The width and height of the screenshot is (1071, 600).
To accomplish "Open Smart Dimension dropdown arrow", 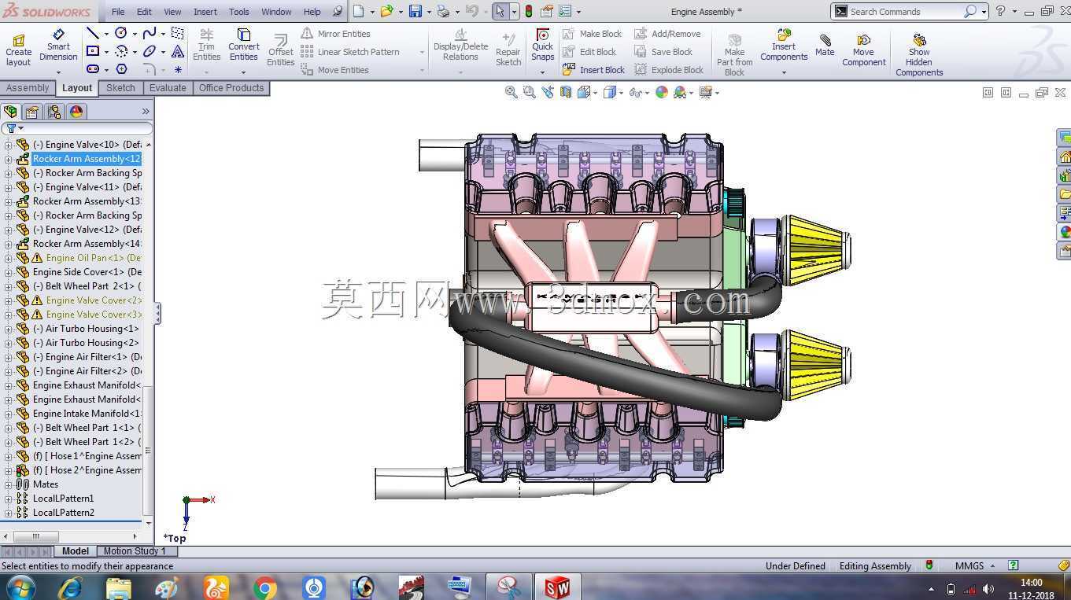I will tap(58, 72).
